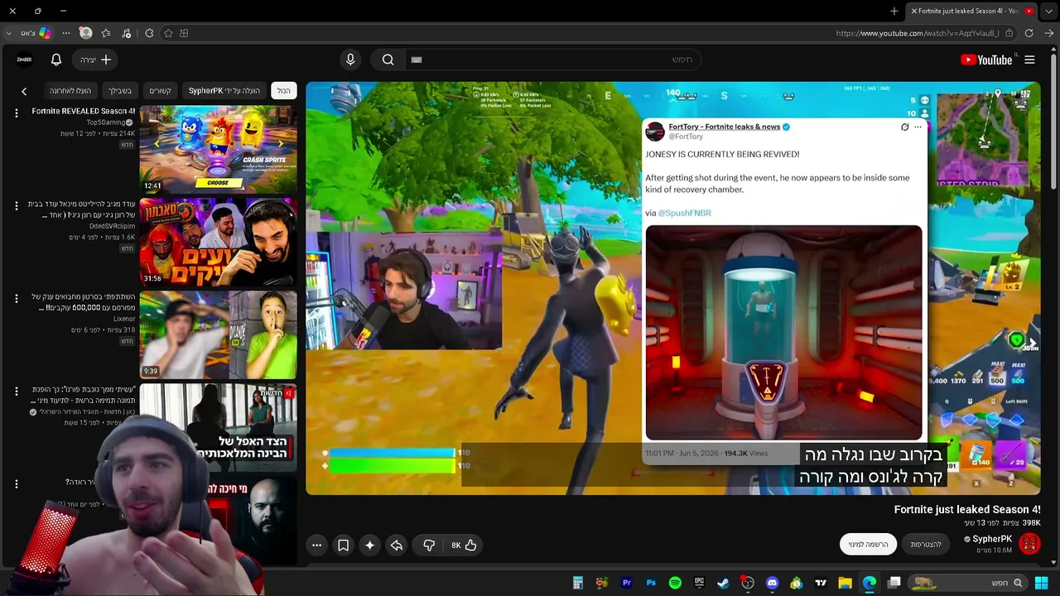Viewport: 1060px width, 596px height.
Task: Click in the YouTube search field
Action: click(x=555, y=60)
